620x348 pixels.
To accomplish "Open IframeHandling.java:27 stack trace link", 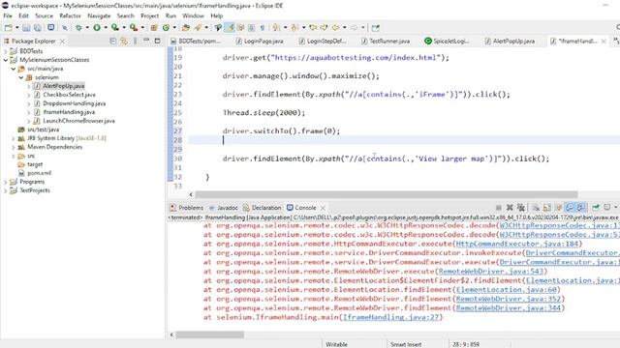I will [x=391, y=317].
